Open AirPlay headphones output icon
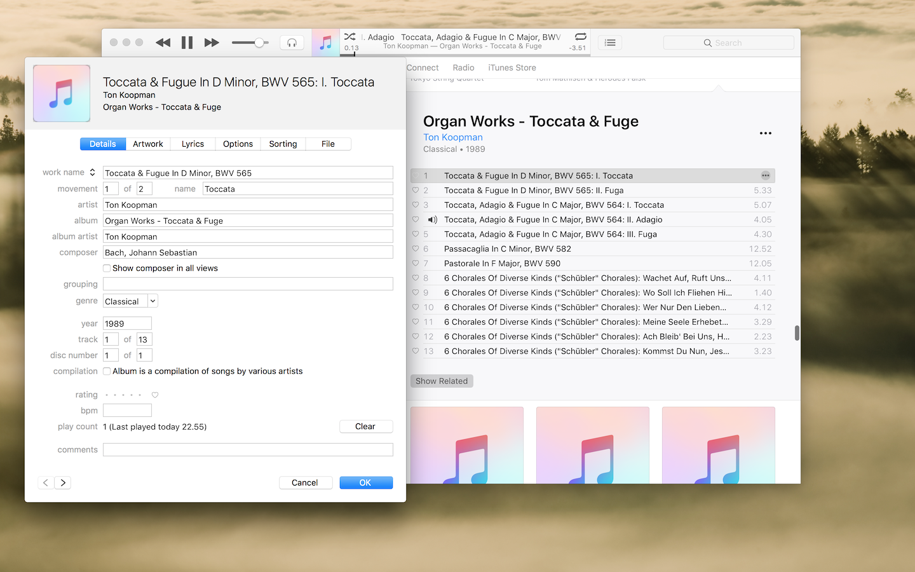The image size is (915, 572). pos(292,43)
